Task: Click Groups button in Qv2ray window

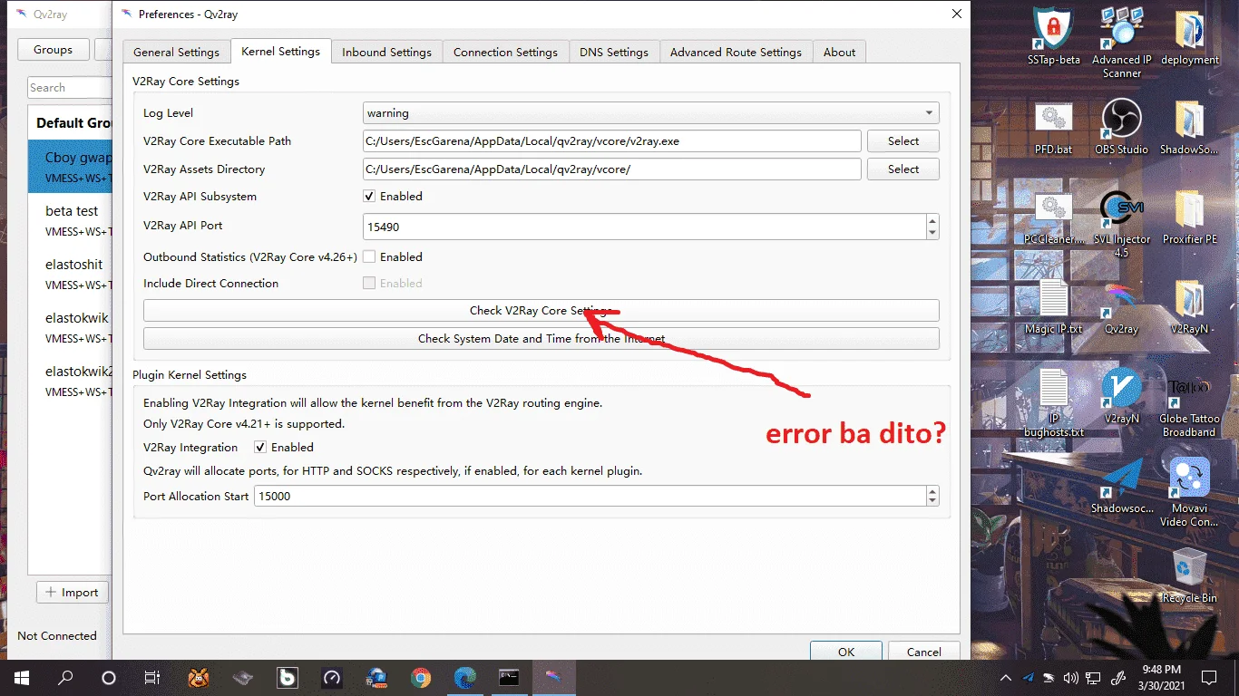Action: [54, 50]
